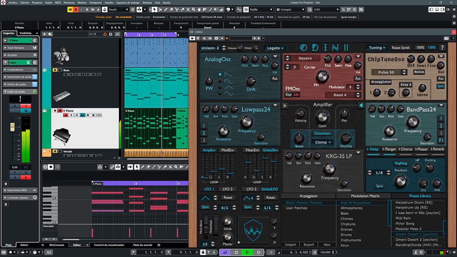Screen dimensions: 457x257
Task: Click the Add Track plus icon
Action: point(45,34)
